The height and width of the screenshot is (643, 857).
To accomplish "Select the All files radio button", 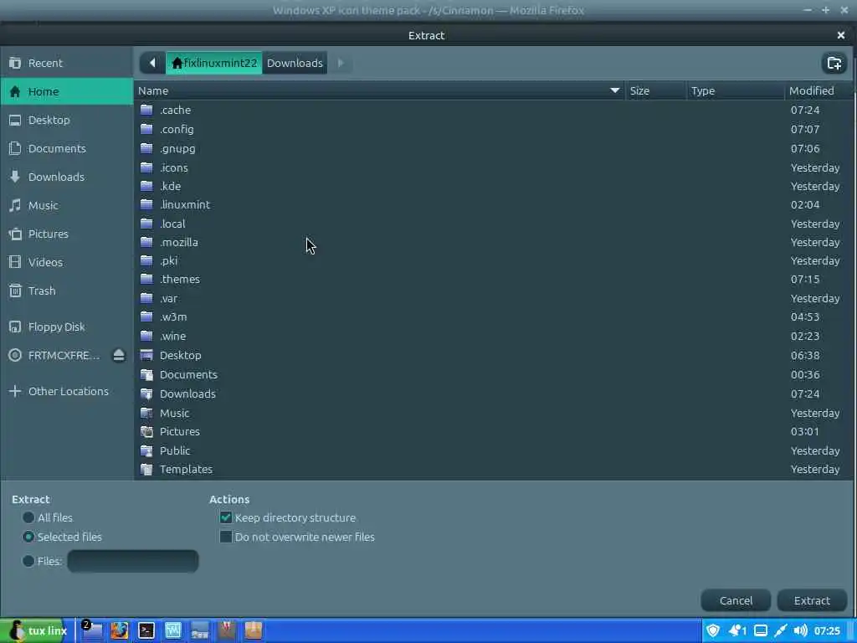I will click(28, 517).
